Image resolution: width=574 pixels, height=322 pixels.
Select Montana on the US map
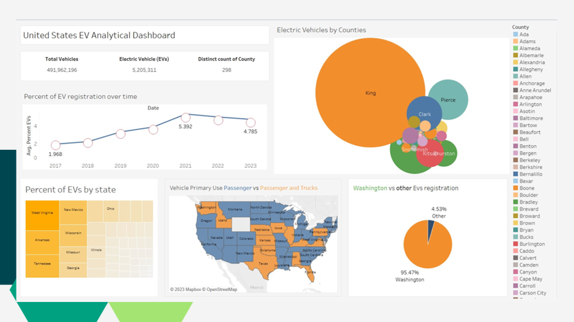point(234,210)
